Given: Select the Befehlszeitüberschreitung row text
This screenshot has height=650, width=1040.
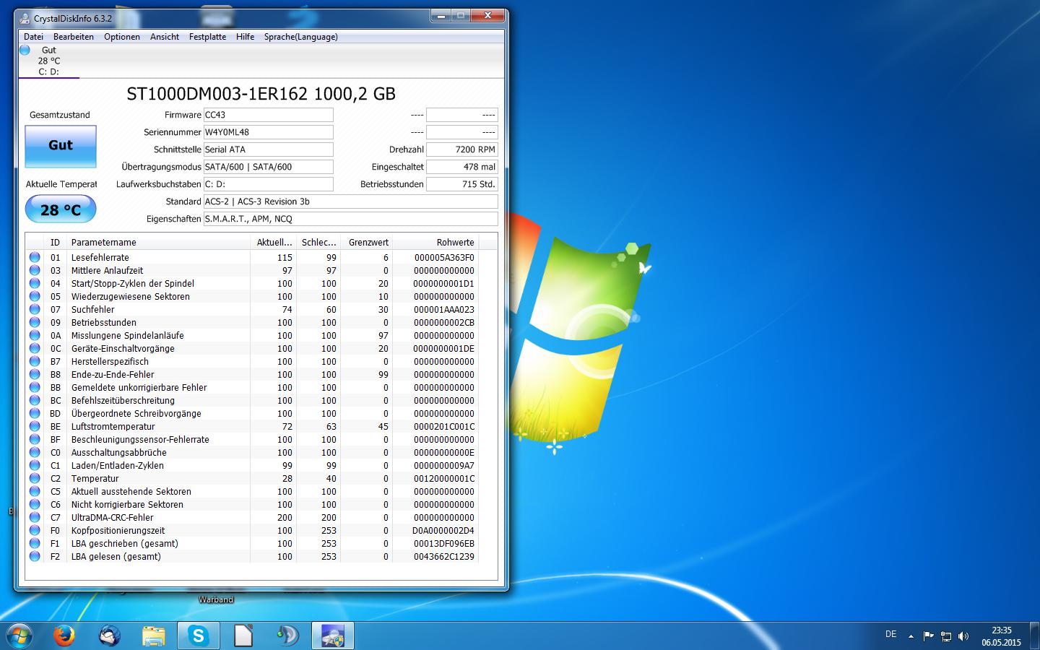Looking at the screenshot, I should [x=123, y=400].
